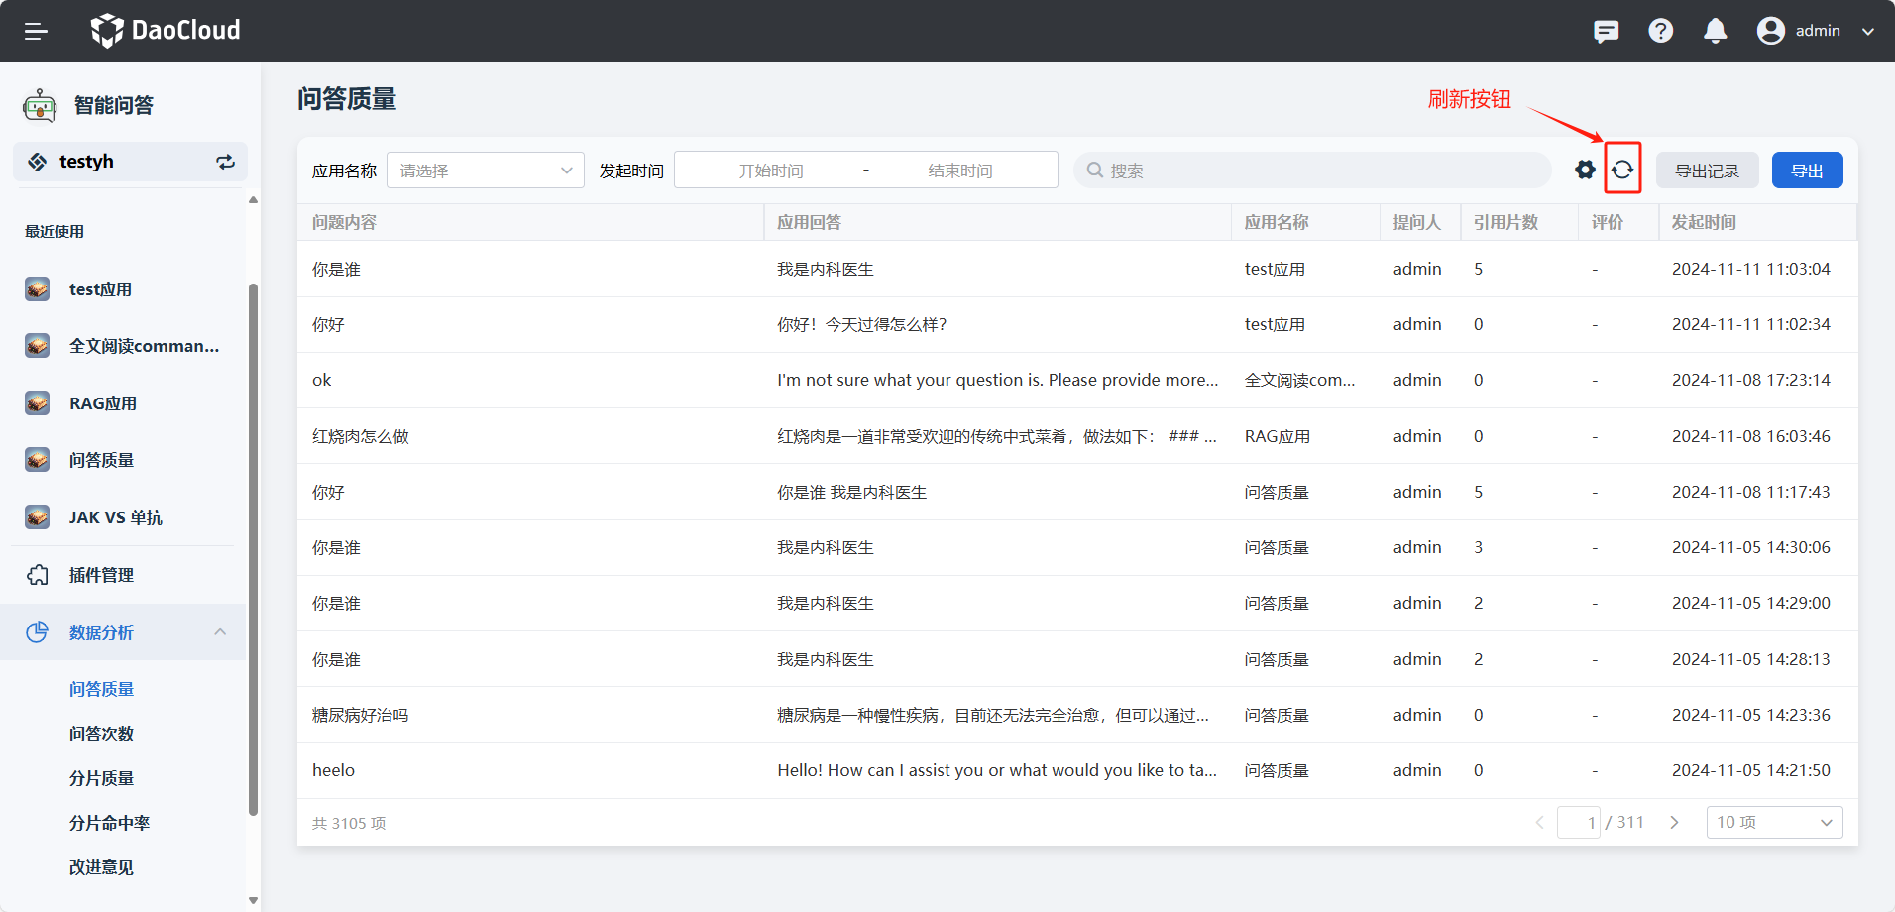The height and width of the screenshot is (912, 1895).
Task: Click the 导出记录 button
Action: pos(1707,171)
